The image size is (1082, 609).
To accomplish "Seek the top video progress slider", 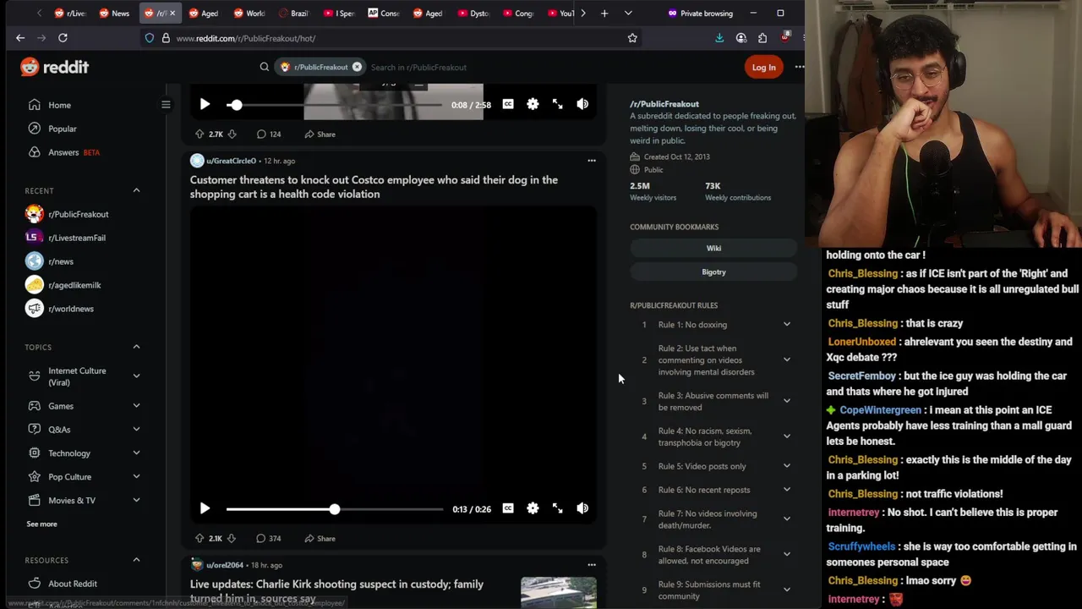I will click(334, 105).
